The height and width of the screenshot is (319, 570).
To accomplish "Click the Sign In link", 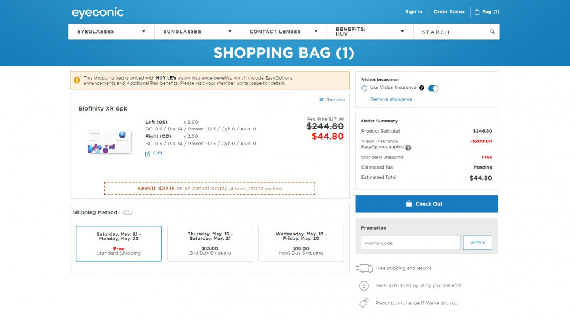I will click(x=414, y=11).
